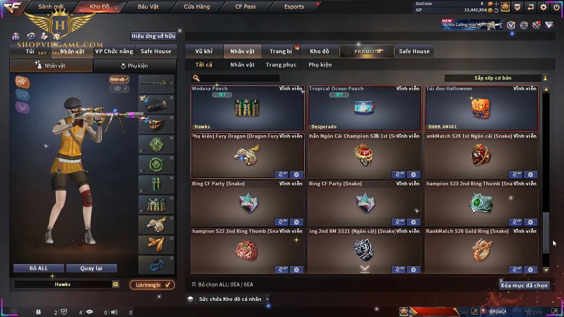Switch to the Vũ khí tab
564x317 pixels.
click(204, 51)
